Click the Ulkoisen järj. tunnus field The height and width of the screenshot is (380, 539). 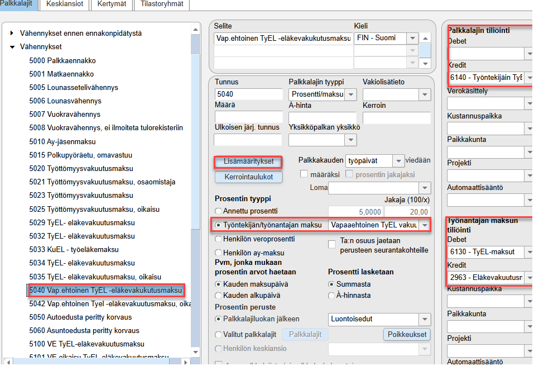point(248,140)
